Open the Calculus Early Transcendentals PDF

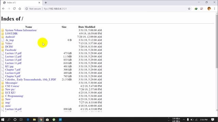pos(31,80)
